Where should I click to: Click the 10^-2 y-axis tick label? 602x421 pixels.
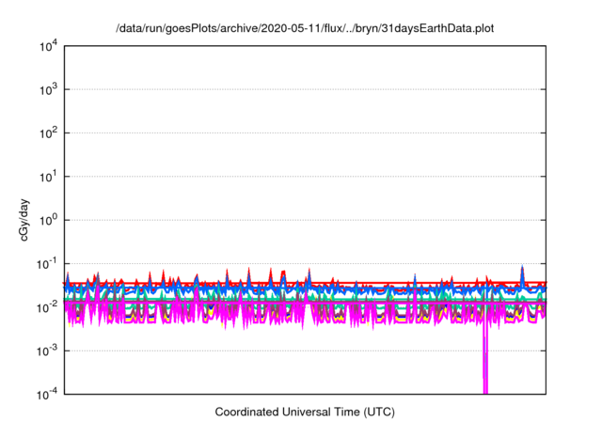click(47, 308)
